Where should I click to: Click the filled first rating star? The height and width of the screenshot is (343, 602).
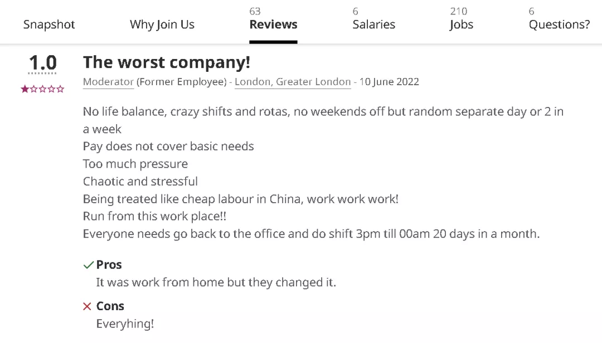coord(25,89)
